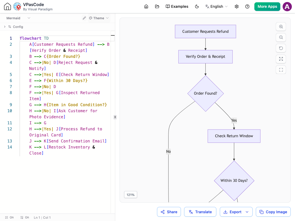Open the English language dropdown
This screenshot has width=295, height=221.
[216, 7]
